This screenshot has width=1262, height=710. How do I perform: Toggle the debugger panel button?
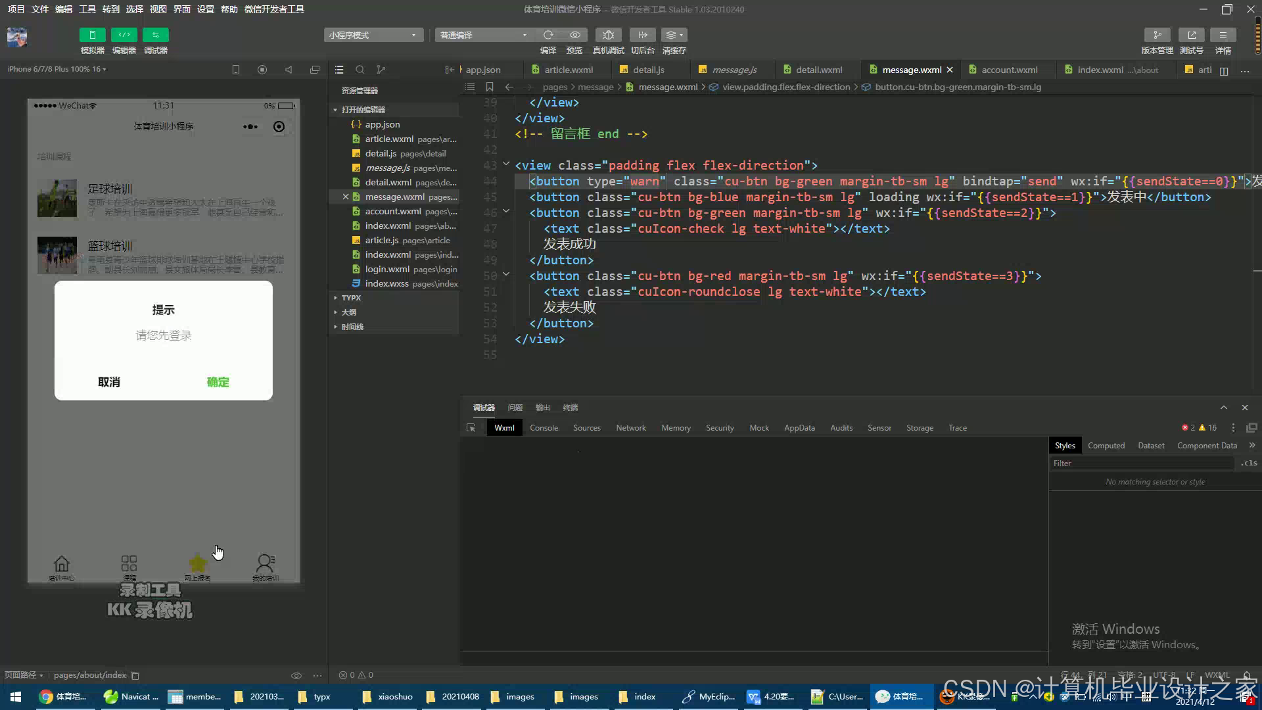[155, 35]
